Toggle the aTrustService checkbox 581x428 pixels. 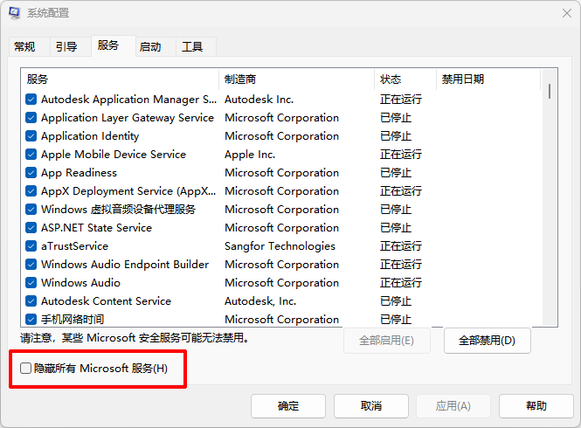point(31,246)
